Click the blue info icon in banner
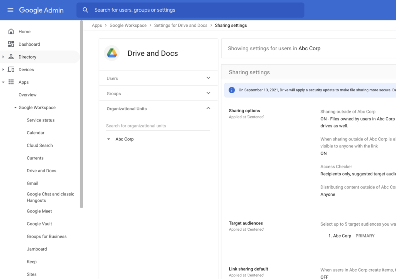 (x=232, y=90)
